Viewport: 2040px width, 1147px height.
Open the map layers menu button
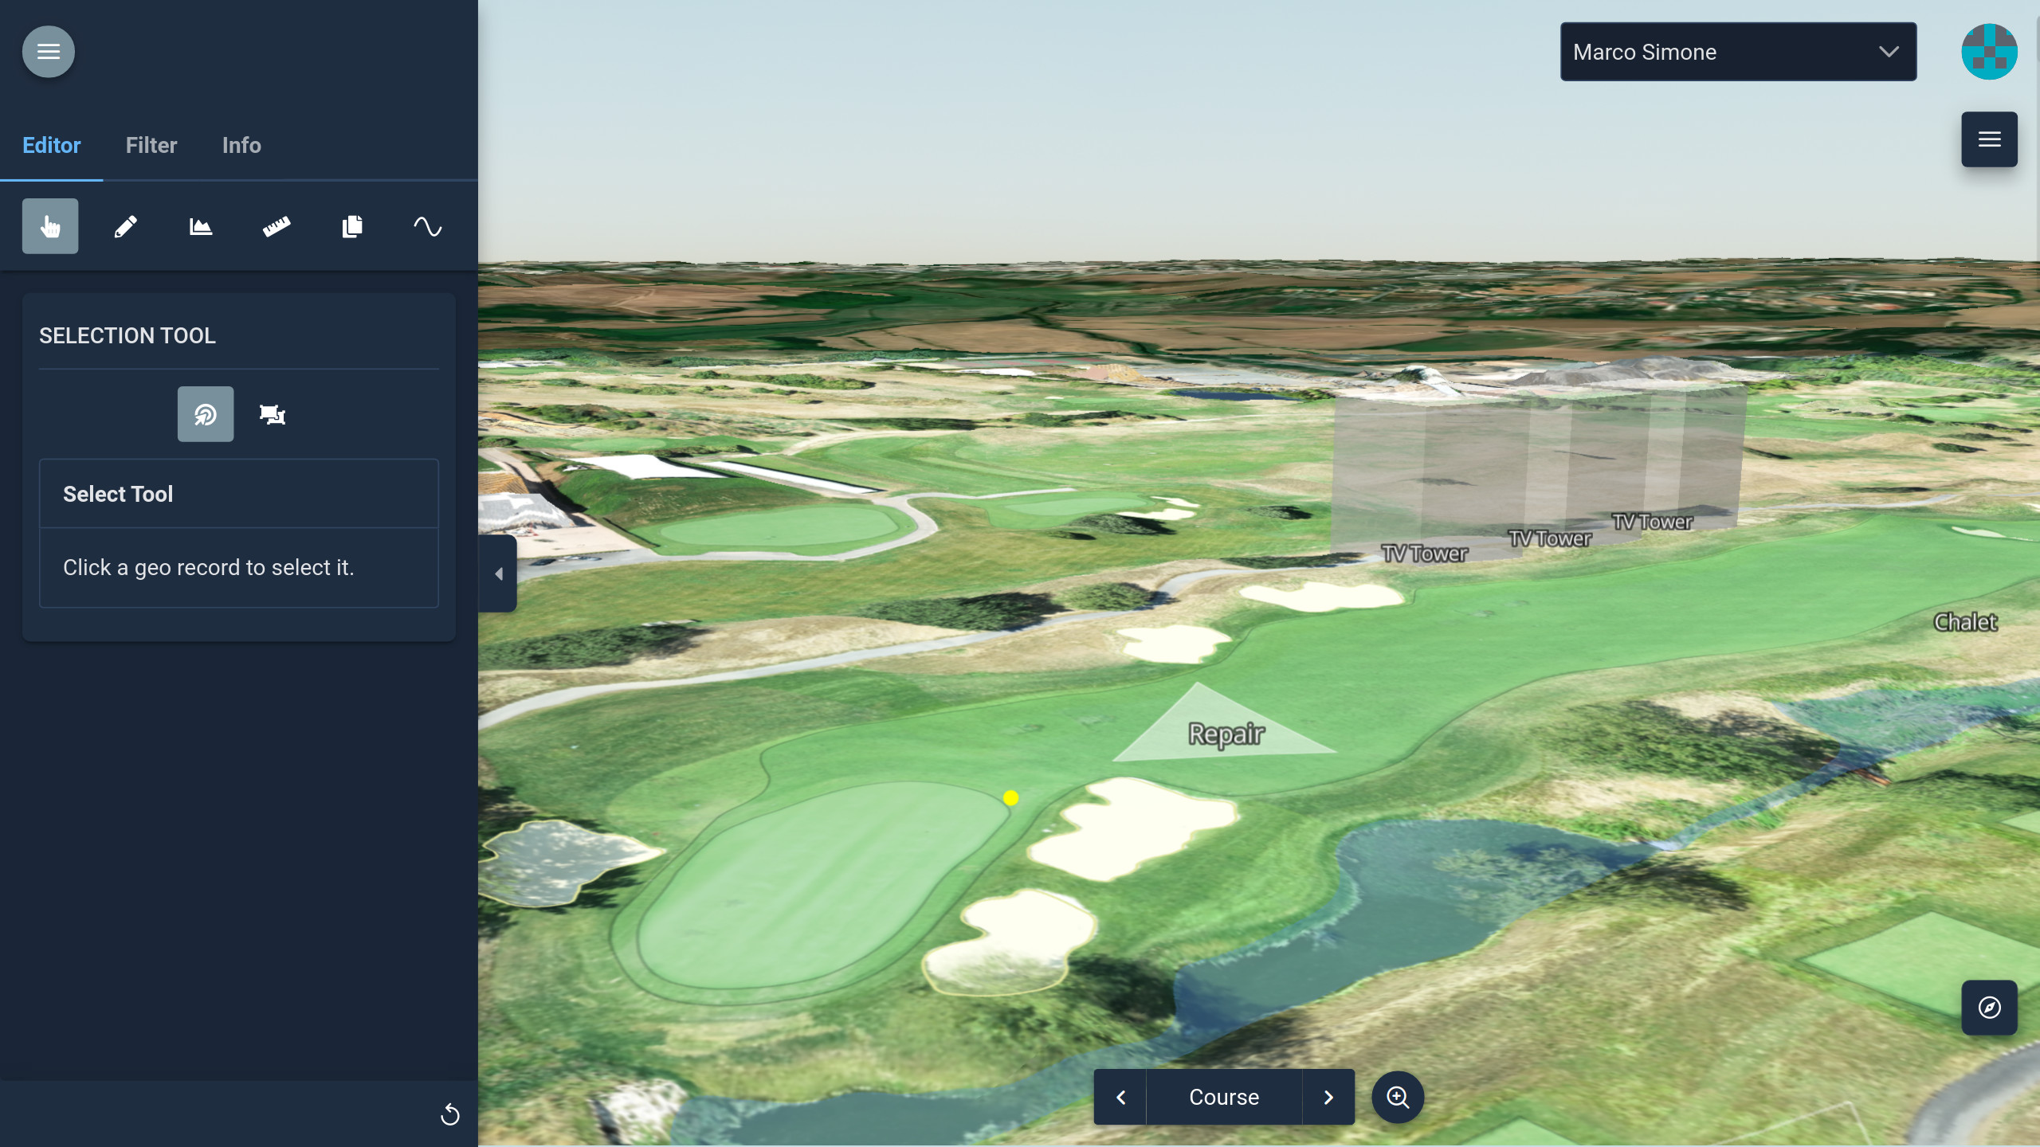pyautogui.click(x=1989, y=139)
